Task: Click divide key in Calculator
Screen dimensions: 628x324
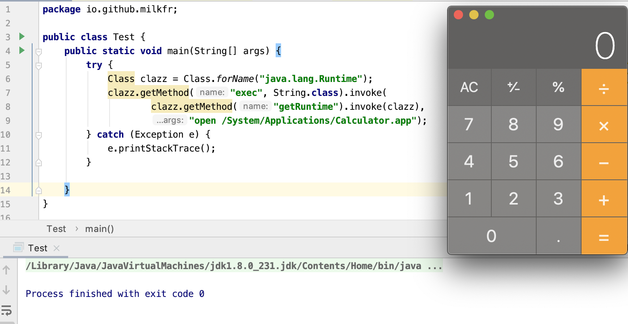Action: click(x=604, y=87)
